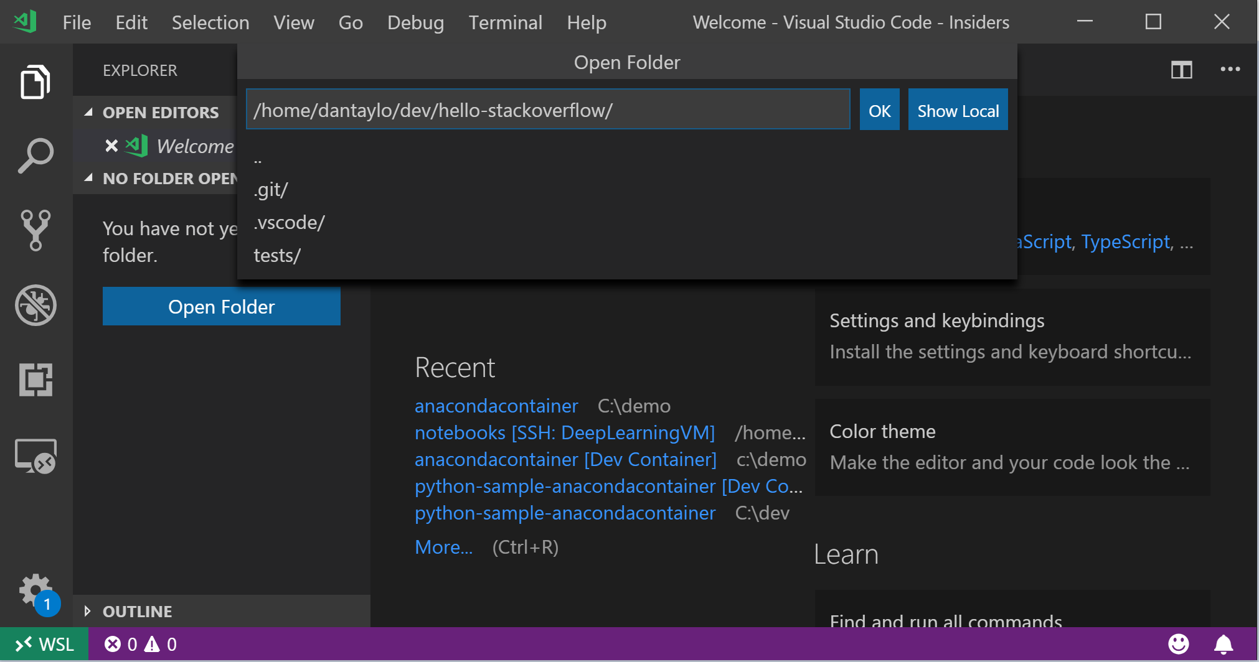Open the Source Control view

(35, 230)
